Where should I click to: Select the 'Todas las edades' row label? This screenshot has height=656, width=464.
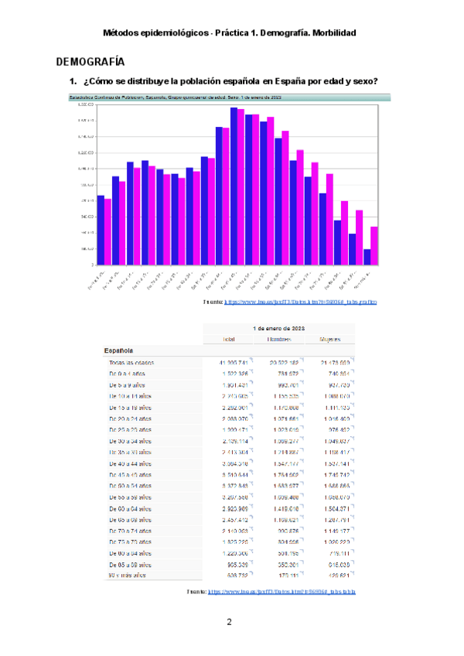pyautogui.click(x=133, y=362)
